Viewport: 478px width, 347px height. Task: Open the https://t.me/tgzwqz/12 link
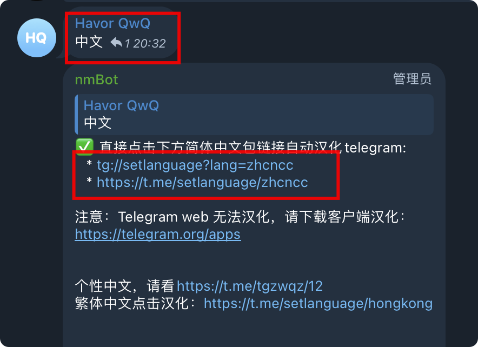point(250,286)
